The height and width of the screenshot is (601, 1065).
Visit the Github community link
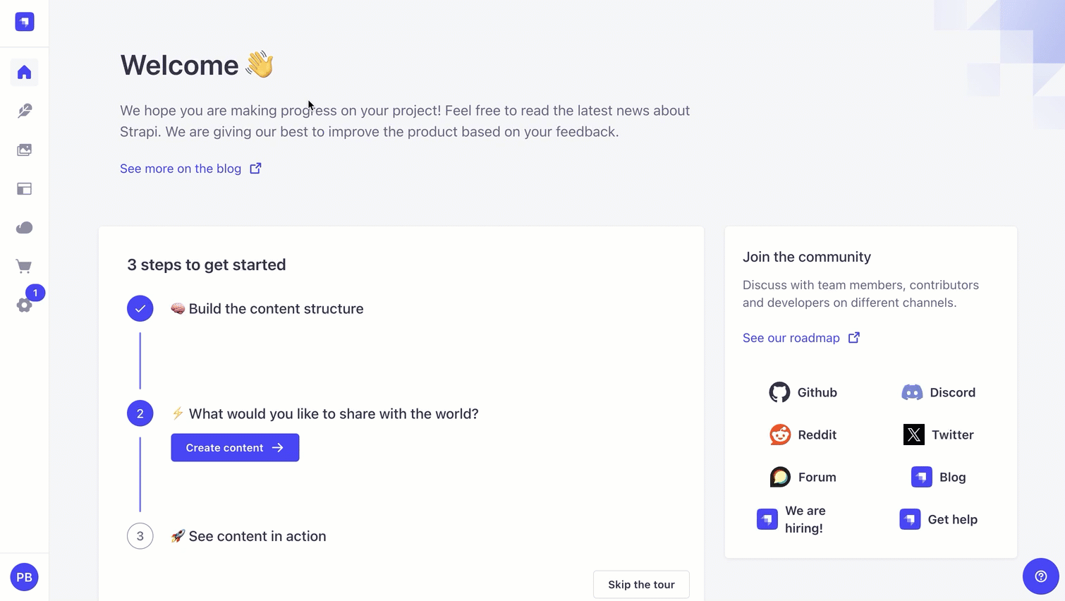point(803,392)
